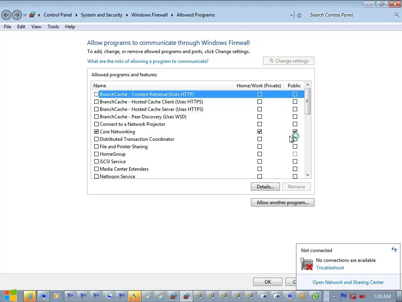Sort by the Name column header

click(x=162, y=85)
